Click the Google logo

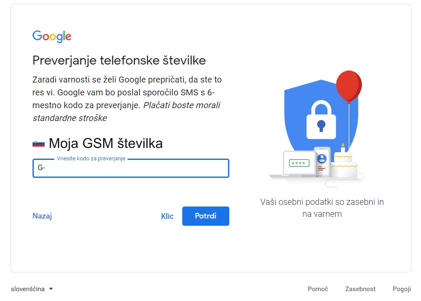point(52,37)
